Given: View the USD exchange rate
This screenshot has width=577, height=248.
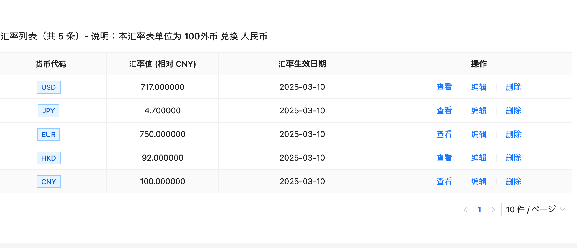Looking at the screenshot, I should [x=444, y=87].
